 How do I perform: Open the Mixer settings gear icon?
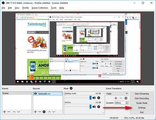pos(71,89)
